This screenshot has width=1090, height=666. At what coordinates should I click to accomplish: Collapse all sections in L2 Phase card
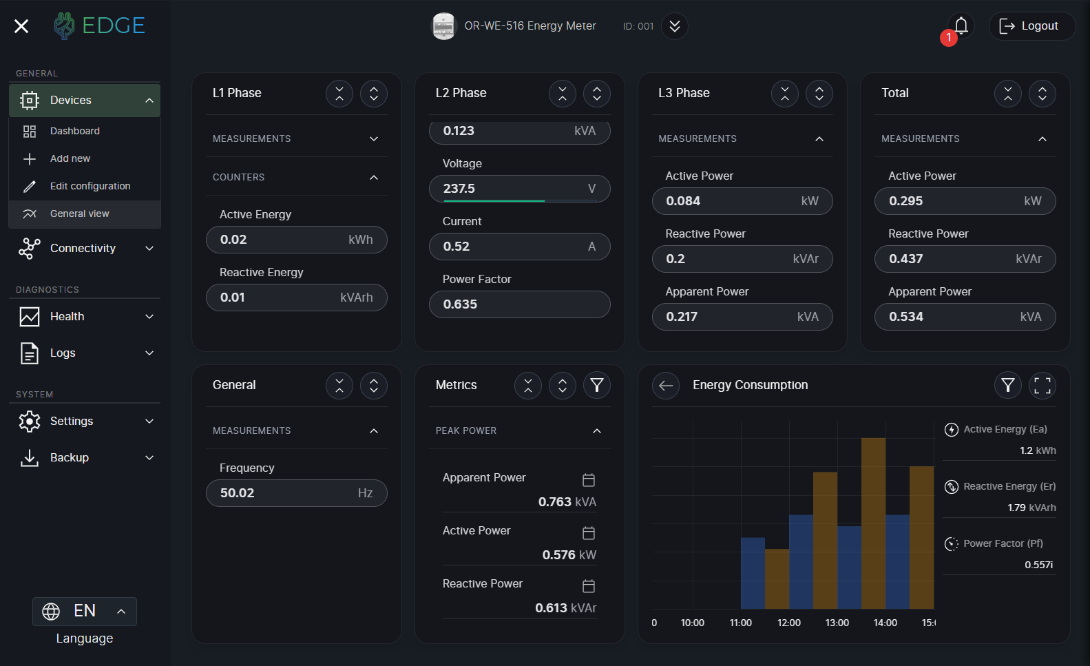click(x=563, y=94)
